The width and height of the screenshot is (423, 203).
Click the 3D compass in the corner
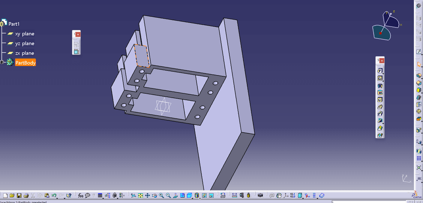(386, 26)
